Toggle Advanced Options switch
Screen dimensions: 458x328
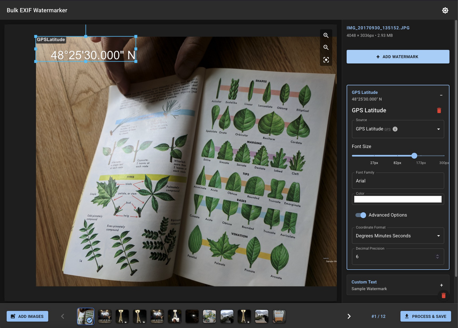[361, 215]
